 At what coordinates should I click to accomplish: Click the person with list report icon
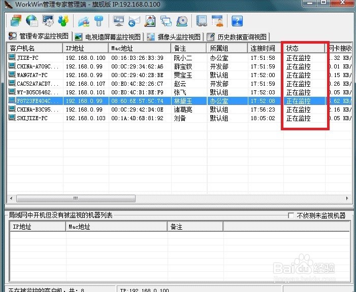217,21
